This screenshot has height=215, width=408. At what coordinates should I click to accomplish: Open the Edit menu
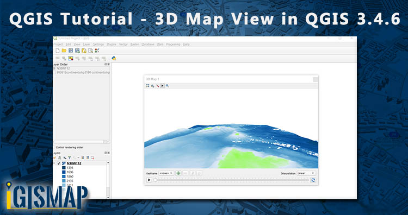point(68,45)
